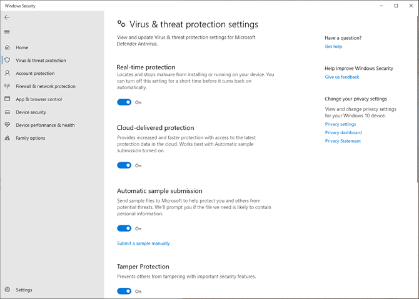Select the Device security icon
The width and height of the screenshot is (419, 299).
(x=8, y=112)
